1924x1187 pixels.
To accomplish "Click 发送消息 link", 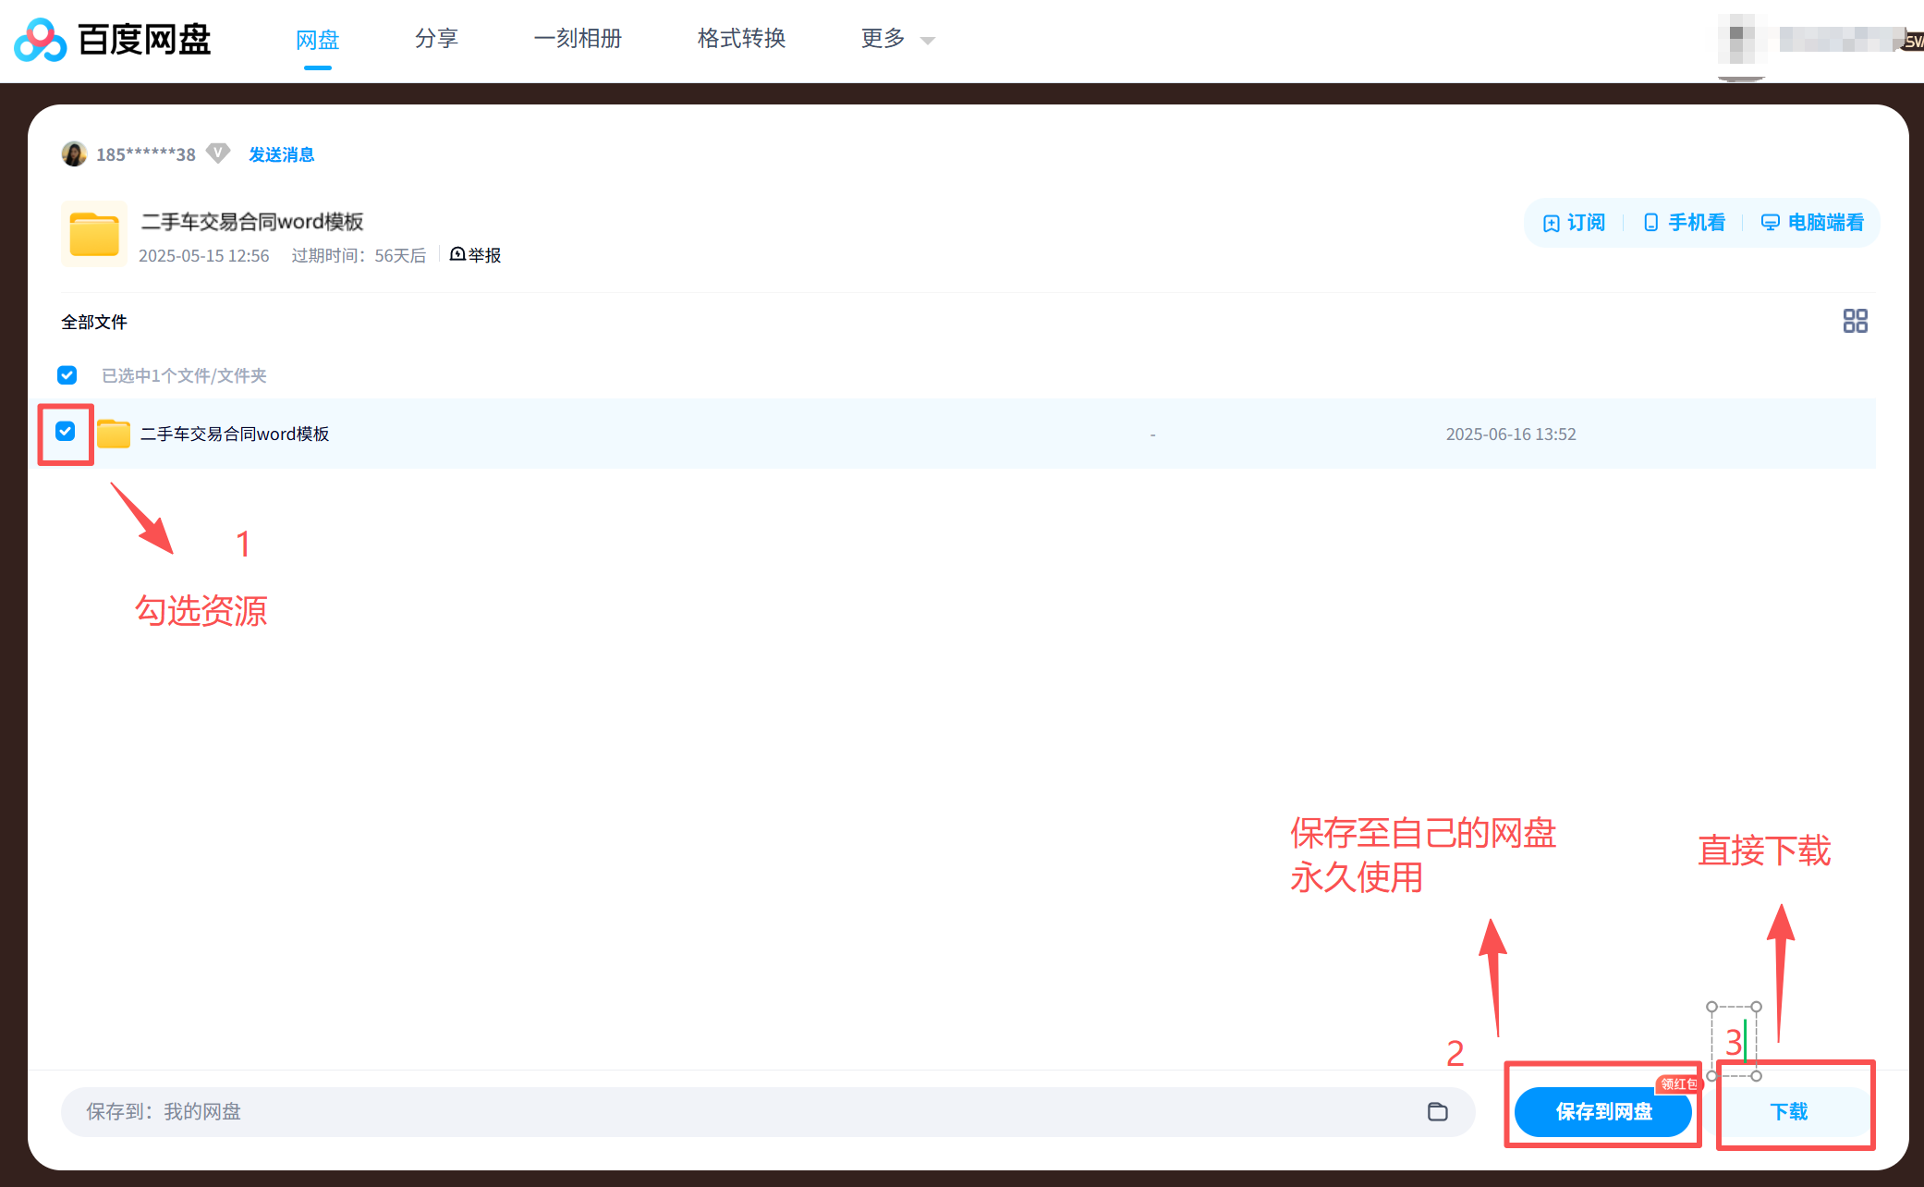I will [281, 154].
